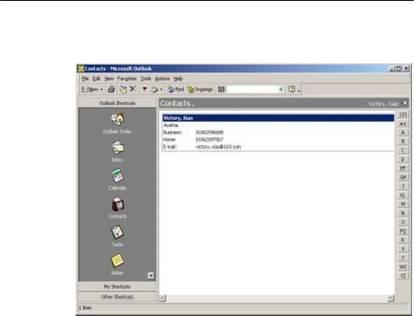Jump to contacts under letter D
The image size is (414, 316).
[x=403, y=159]
